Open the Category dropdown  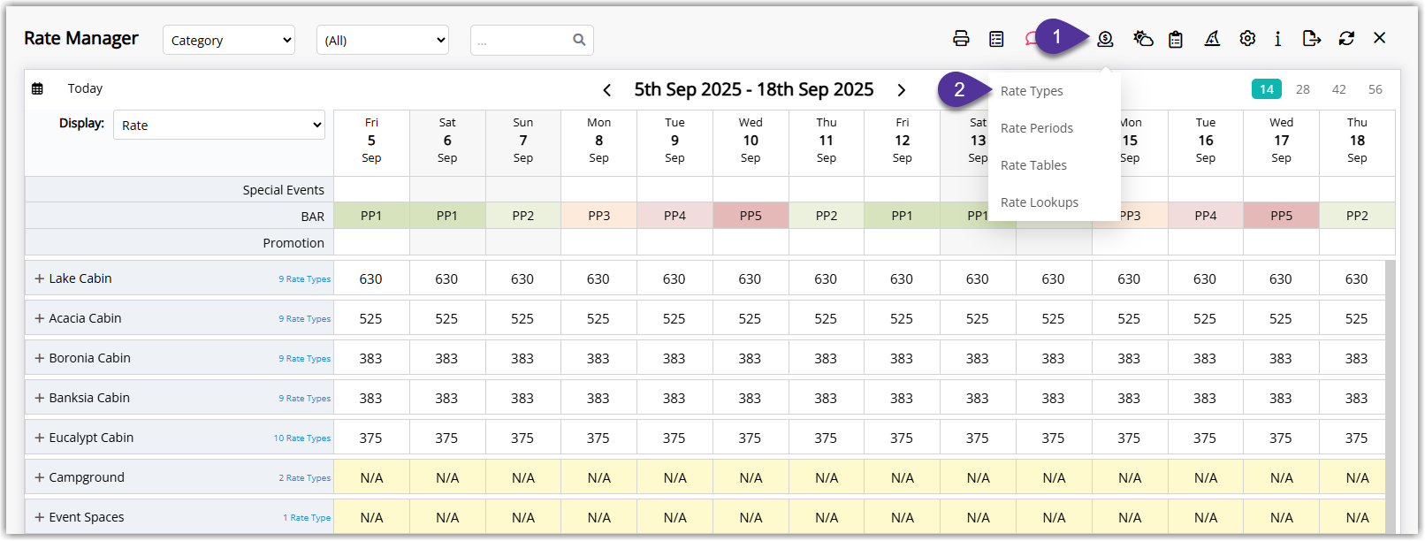point(229,40)
